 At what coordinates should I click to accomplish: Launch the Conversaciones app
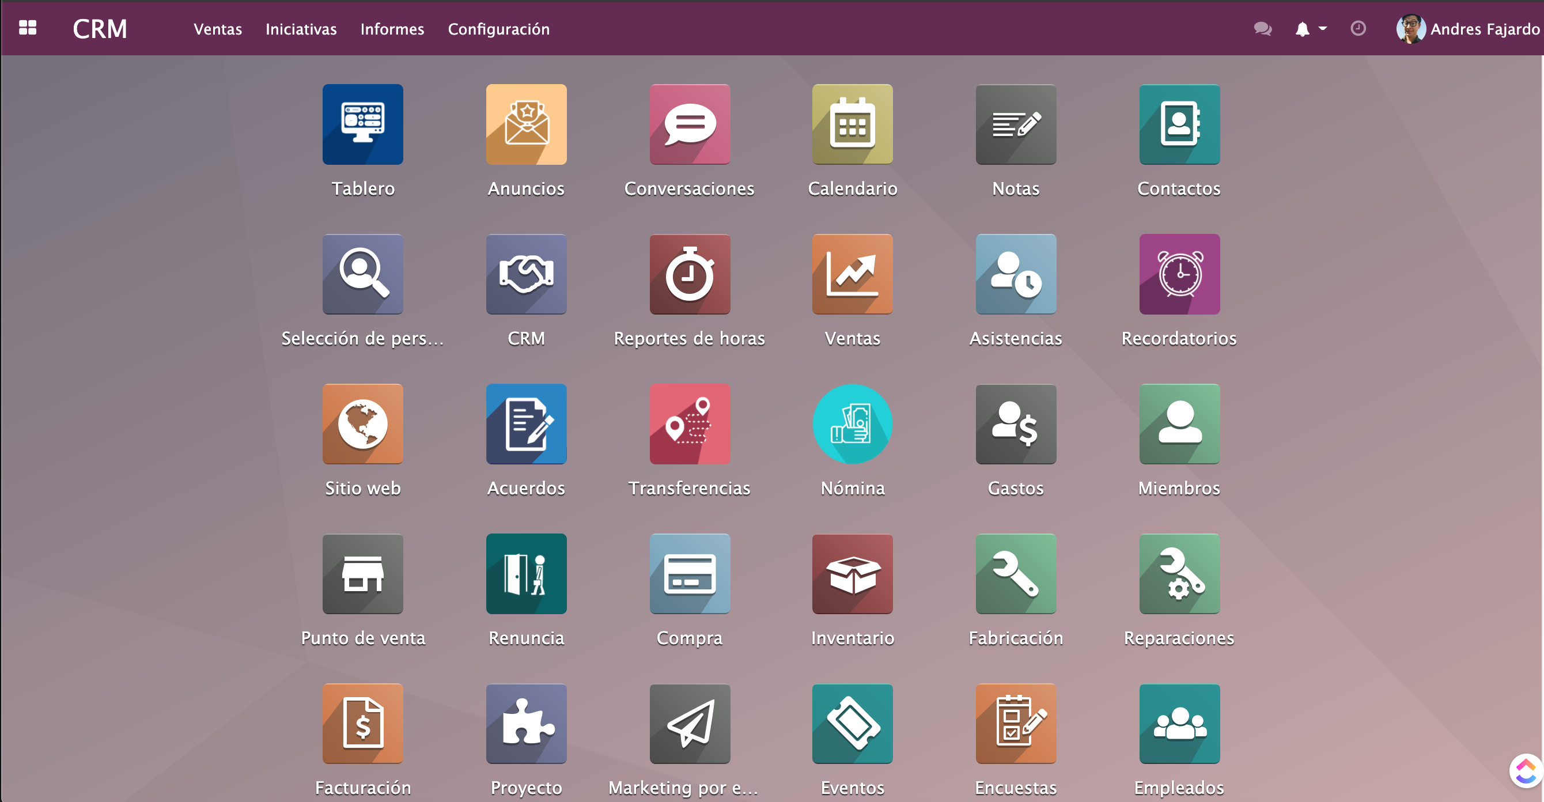[690, 124]
